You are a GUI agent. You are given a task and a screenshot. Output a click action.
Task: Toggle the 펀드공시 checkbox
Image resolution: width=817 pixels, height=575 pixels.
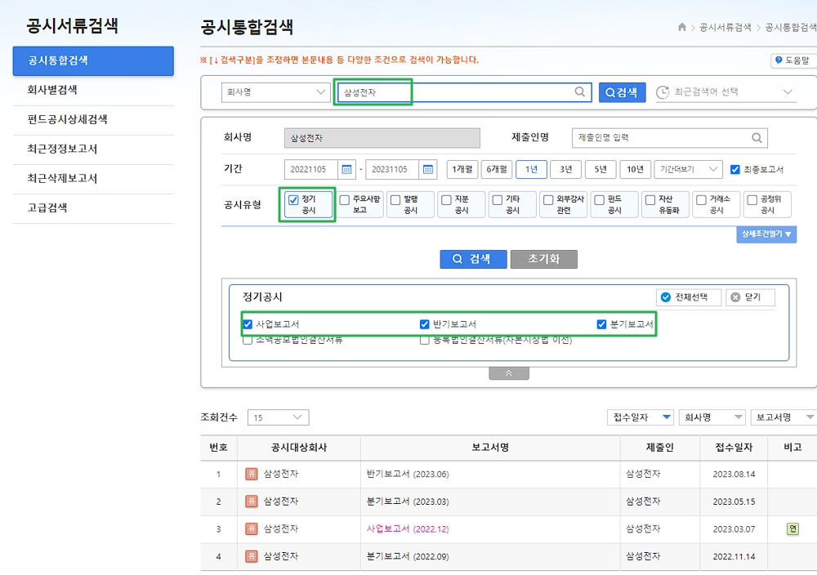click(599, 199)
